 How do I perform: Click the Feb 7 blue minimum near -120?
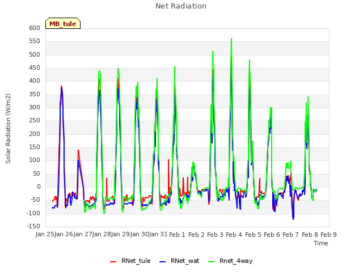tap(293, 219)
